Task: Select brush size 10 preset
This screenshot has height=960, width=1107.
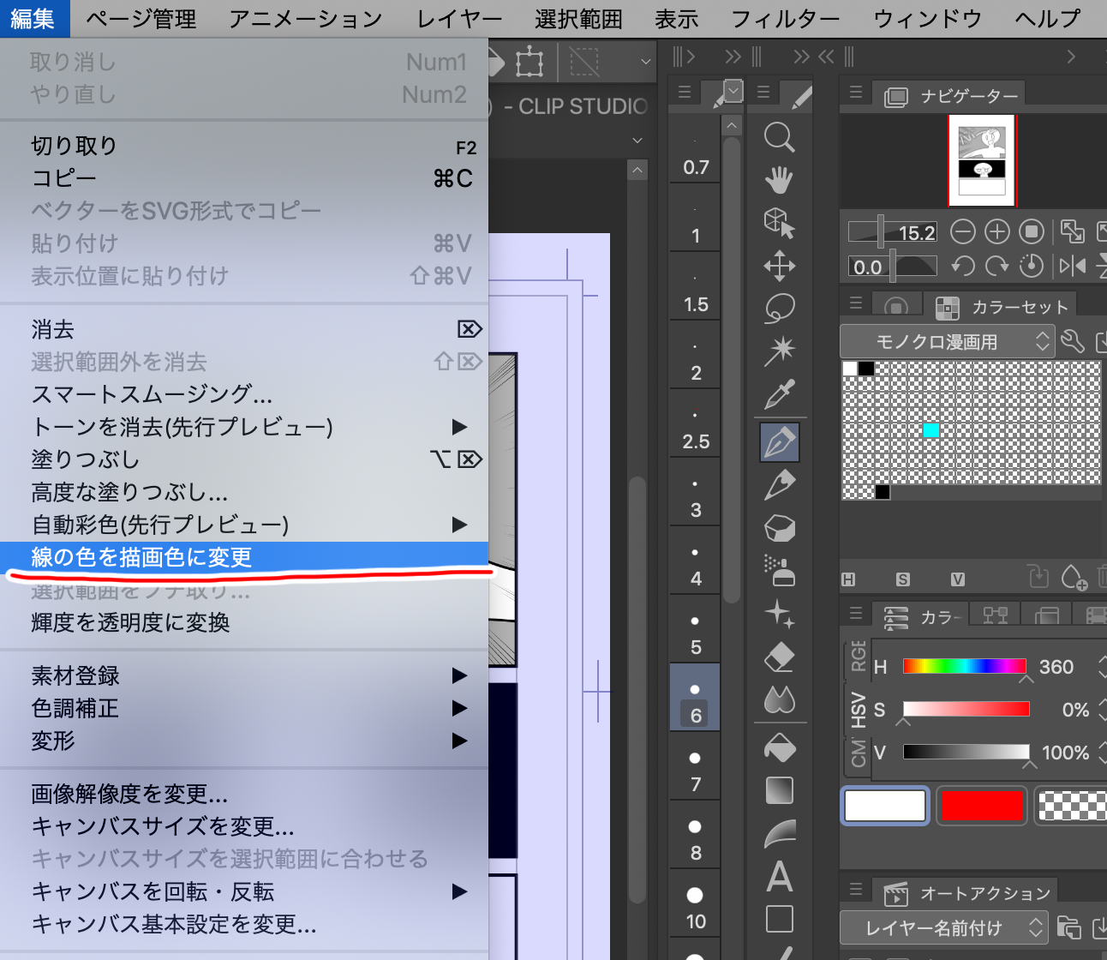Action: [695, 904]
